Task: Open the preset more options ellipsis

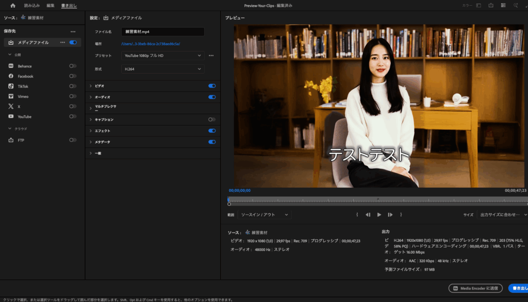Action: click(211, 55)
